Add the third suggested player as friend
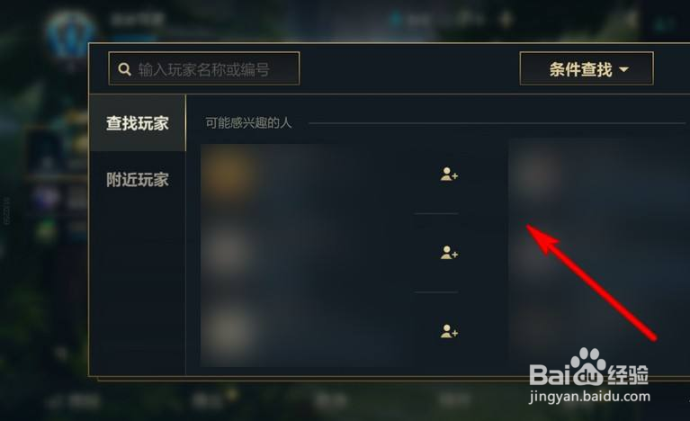 coord(449,331)
